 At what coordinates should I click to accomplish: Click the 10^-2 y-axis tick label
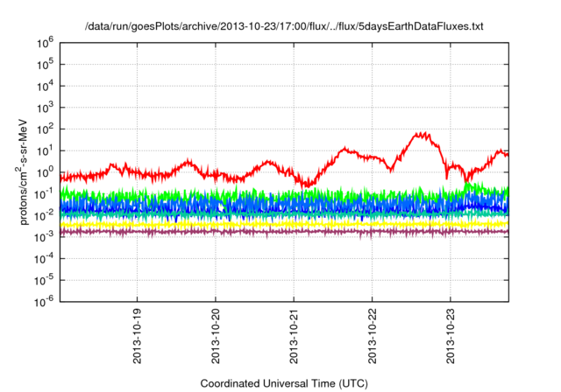(x=45, y=215)
